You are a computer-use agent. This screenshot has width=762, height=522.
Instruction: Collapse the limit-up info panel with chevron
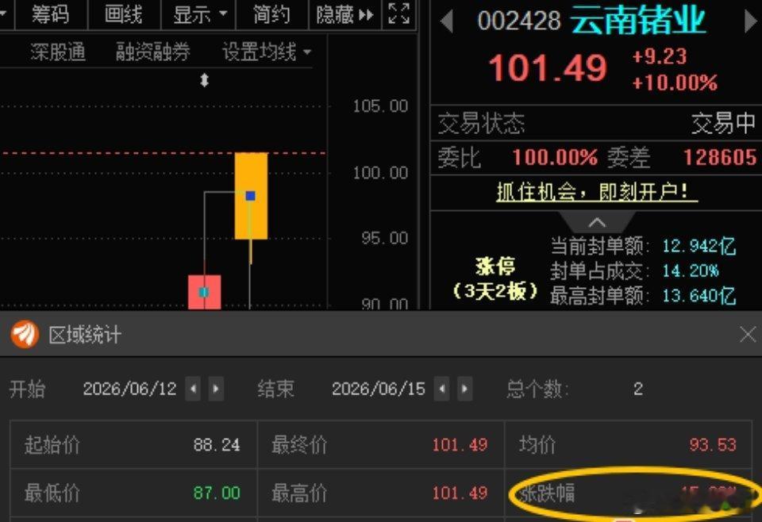coord(597,223)
